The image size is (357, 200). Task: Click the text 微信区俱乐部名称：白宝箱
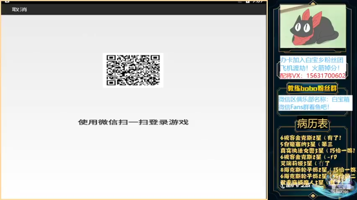coord(314,99)
